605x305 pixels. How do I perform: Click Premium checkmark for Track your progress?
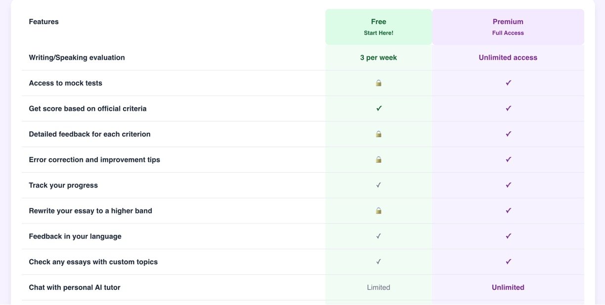click(508, 185)
